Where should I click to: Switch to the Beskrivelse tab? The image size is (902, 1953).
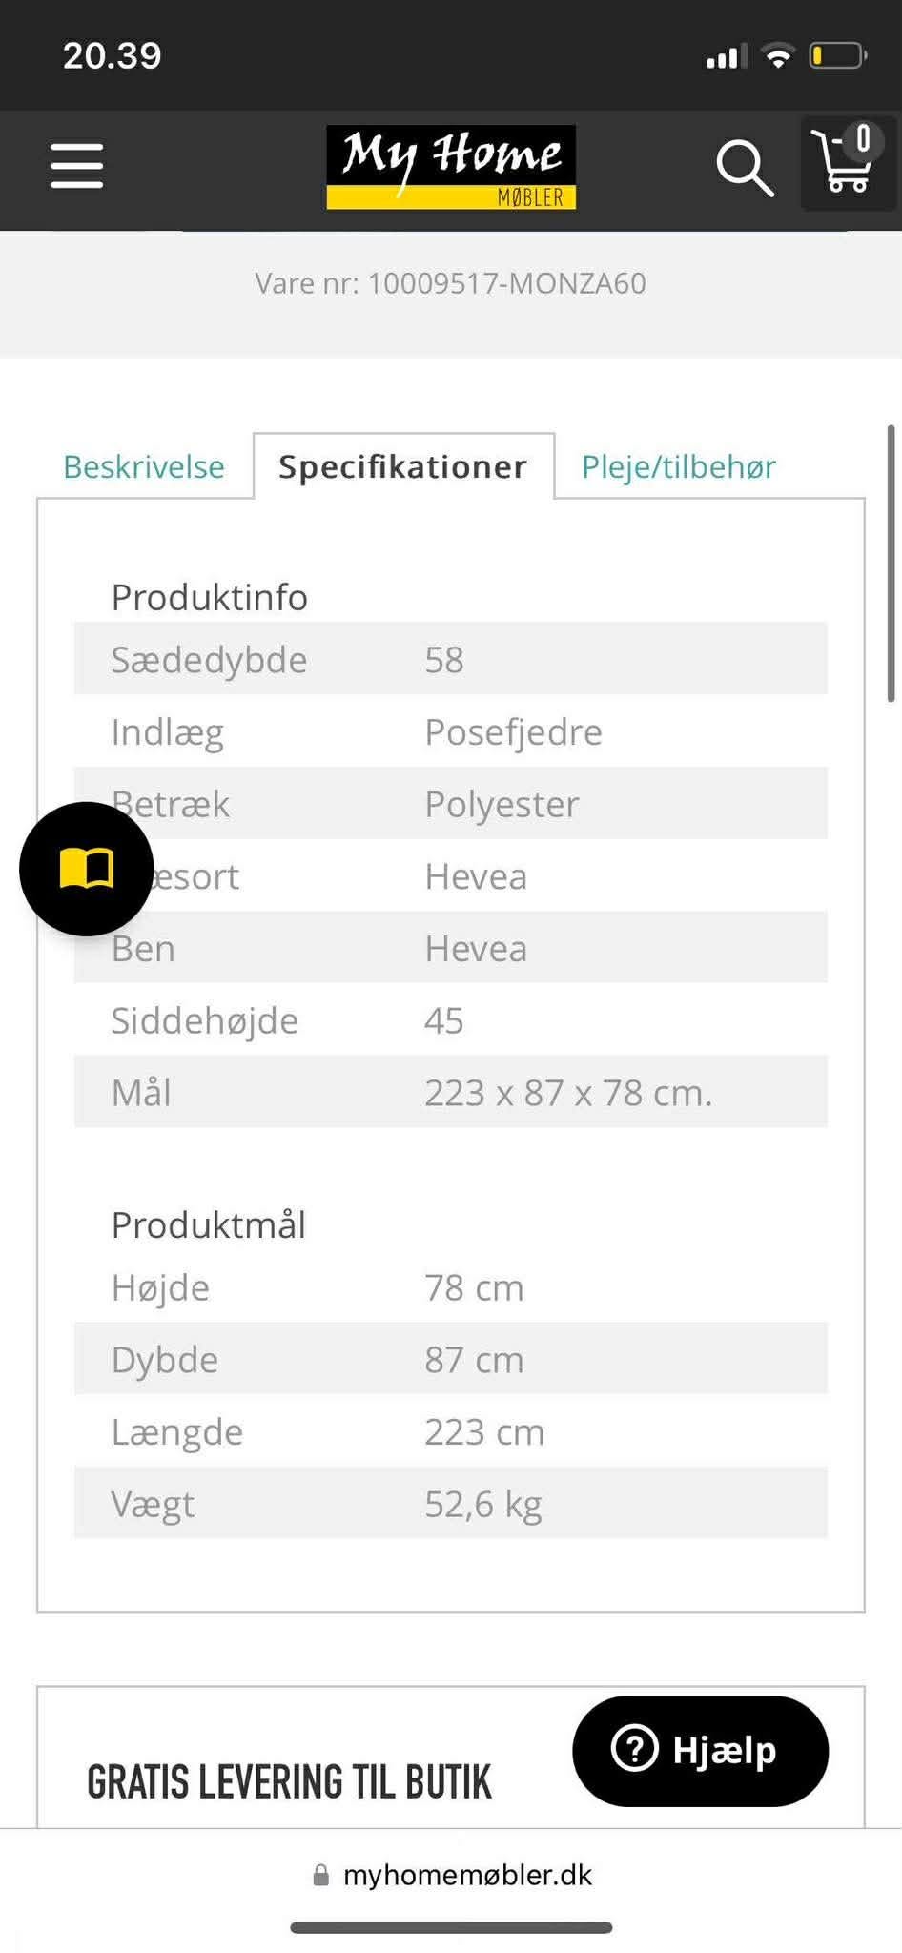coord(144,466)
